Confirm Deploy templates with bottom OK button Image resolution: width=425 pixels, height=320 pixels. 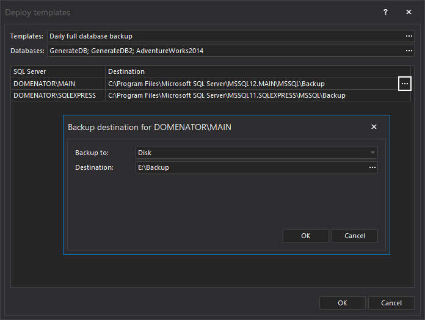click(x=343, y=303)
